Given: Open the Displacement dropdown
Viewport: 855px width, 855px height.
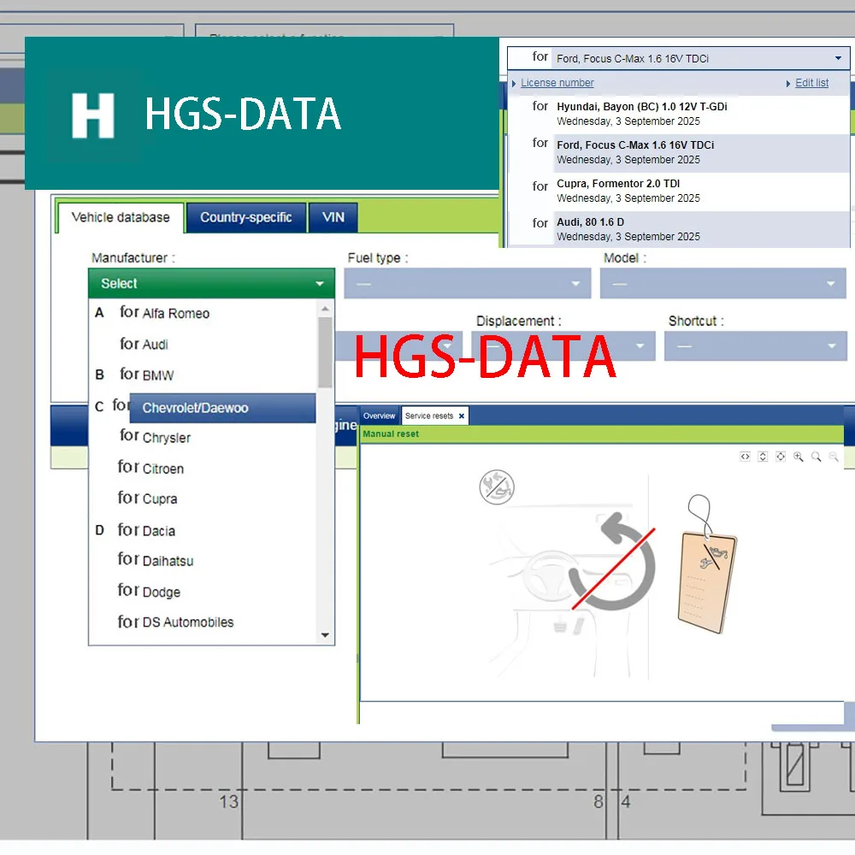Looking at the screenshot, I should 563,345.
